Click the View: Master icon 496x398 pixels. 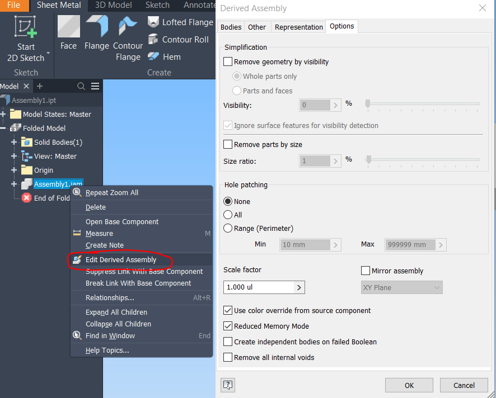tap(27, 157)
